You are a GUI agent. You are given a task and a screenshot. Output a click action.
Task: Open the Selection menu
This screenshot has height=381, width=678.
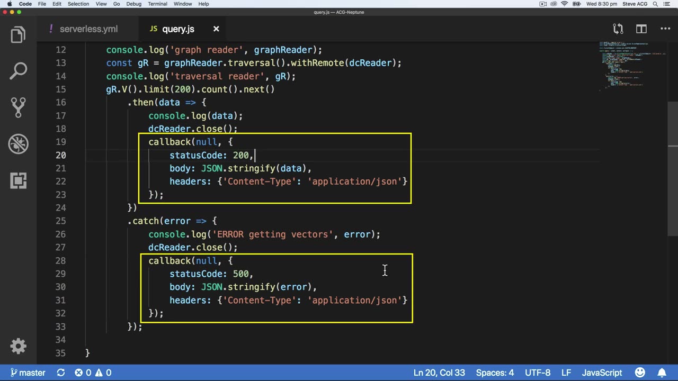click(x=78, y=4)
